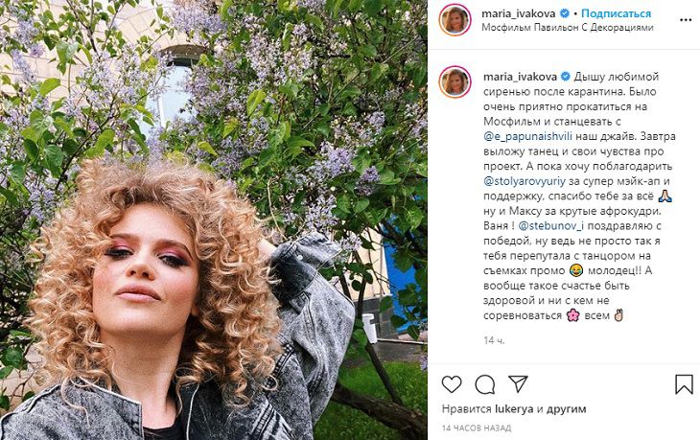700x440 pixels.
Task: Open the @e_papunaishvili mention
Action: 526,136
